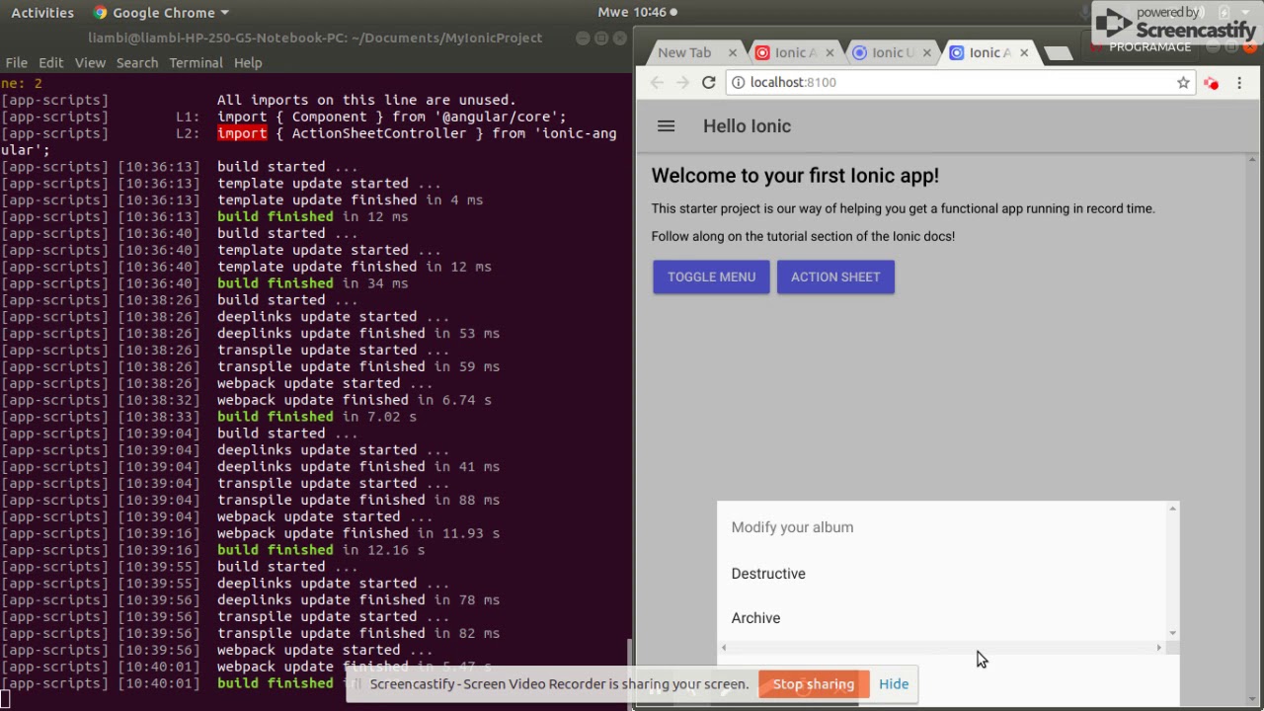Open the terminal File menu
Viewport: 1264px width, 711px height.
tap(17, 62)
